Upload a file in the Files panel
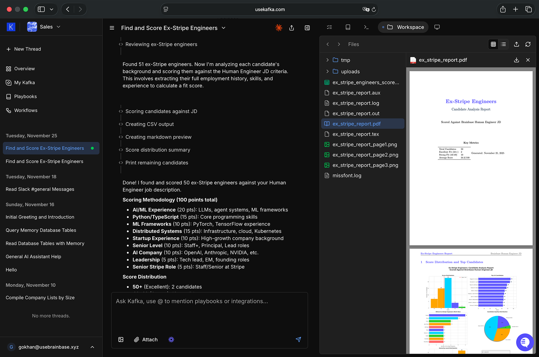The height and width of the screenshot is (357, 539). tap(517, 44)
